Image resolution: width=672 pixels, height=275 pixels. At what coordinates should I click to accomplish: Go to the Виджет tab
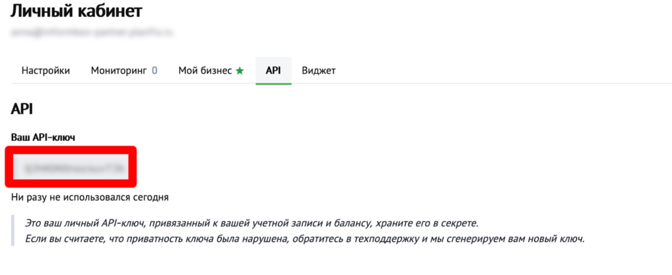(x=318, y=71)
